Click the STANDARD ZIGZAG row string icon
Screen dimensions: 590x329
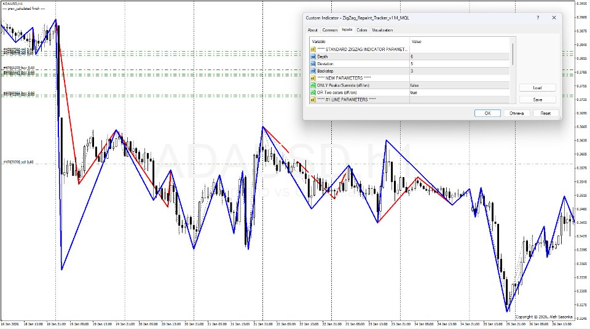tap(313, 49)
